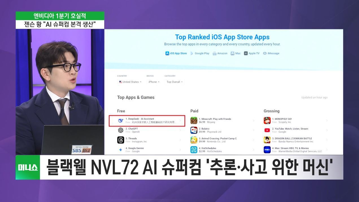Switch to the iMessage tab
The height and width of the screenshot is (202, 359).
(x=271, y=53)
